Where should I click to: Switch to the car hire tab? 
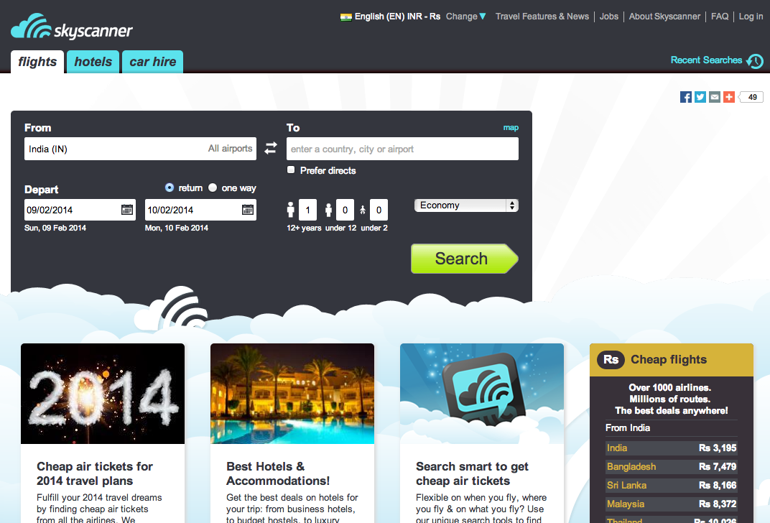point(153,62)
